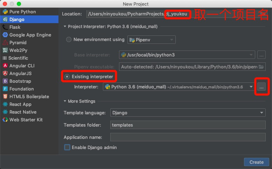
Task: Select React App project type
Action: pyautogui.click(x=29, y=104)
